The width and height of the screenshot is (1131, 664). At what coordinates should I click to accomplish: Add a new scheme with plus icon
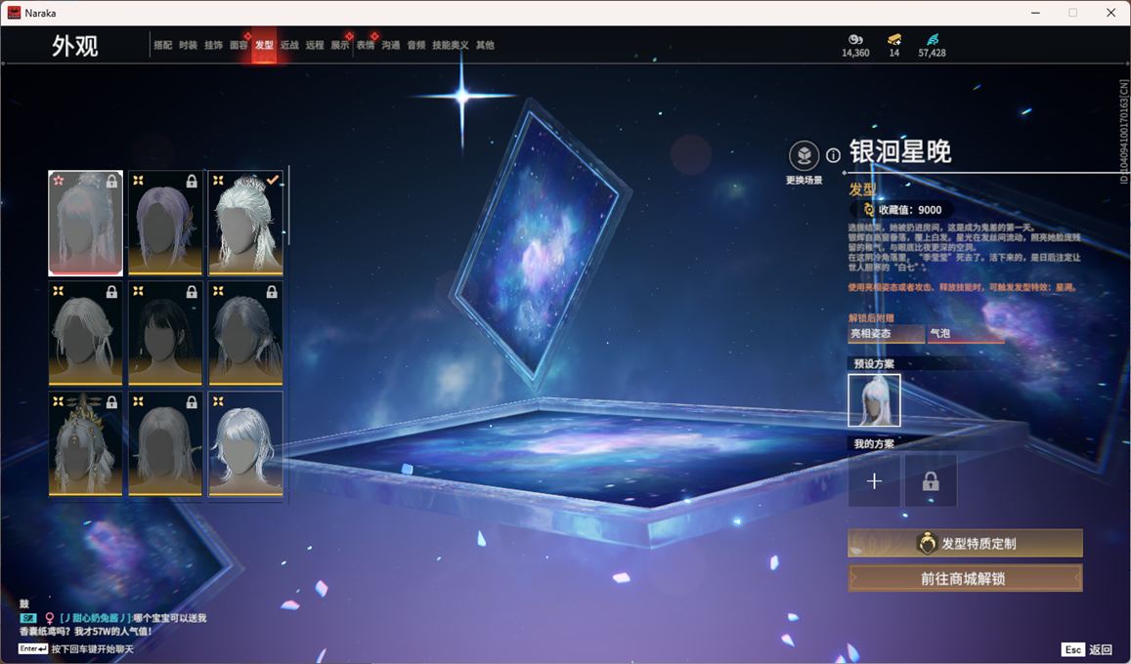click(x=874, y=481)
